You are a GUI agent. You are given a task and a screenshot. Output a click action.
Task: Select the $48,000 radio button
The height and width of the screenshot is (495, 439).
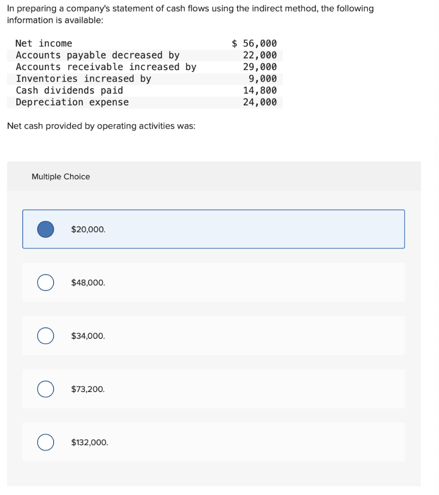[45, 282]
